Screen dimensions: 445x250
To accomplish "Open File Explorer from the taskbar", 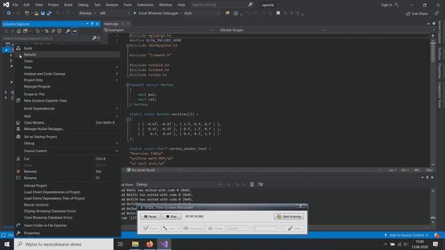I will click(x=135, y=244).
